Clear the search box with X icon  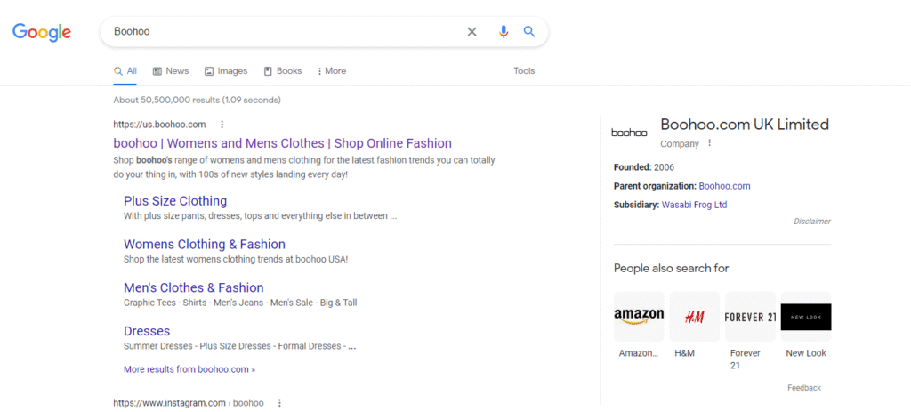pyautogui.click(x=472, y=32)
